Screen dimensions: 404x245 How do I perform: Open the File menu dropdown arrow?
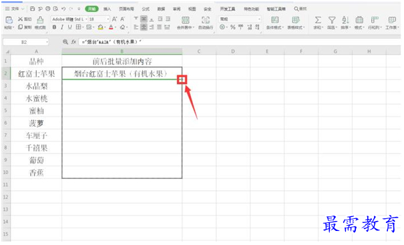23,9
